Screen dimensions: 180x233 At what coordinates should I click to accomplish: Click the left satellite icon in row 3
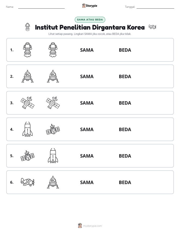click(27, 103)
